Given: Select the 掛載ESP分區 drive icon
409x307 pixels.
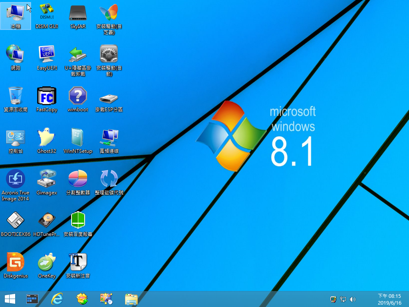Looking at the screenshot, I should point(109,99).
